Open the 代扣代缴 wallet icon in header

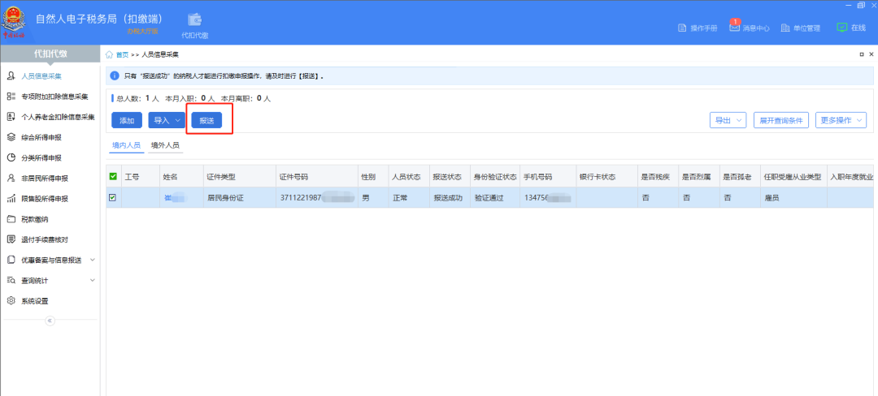[x=194, y=19]
